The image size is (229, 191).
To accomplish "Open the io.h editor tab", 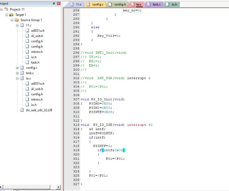I will (172, 5).
